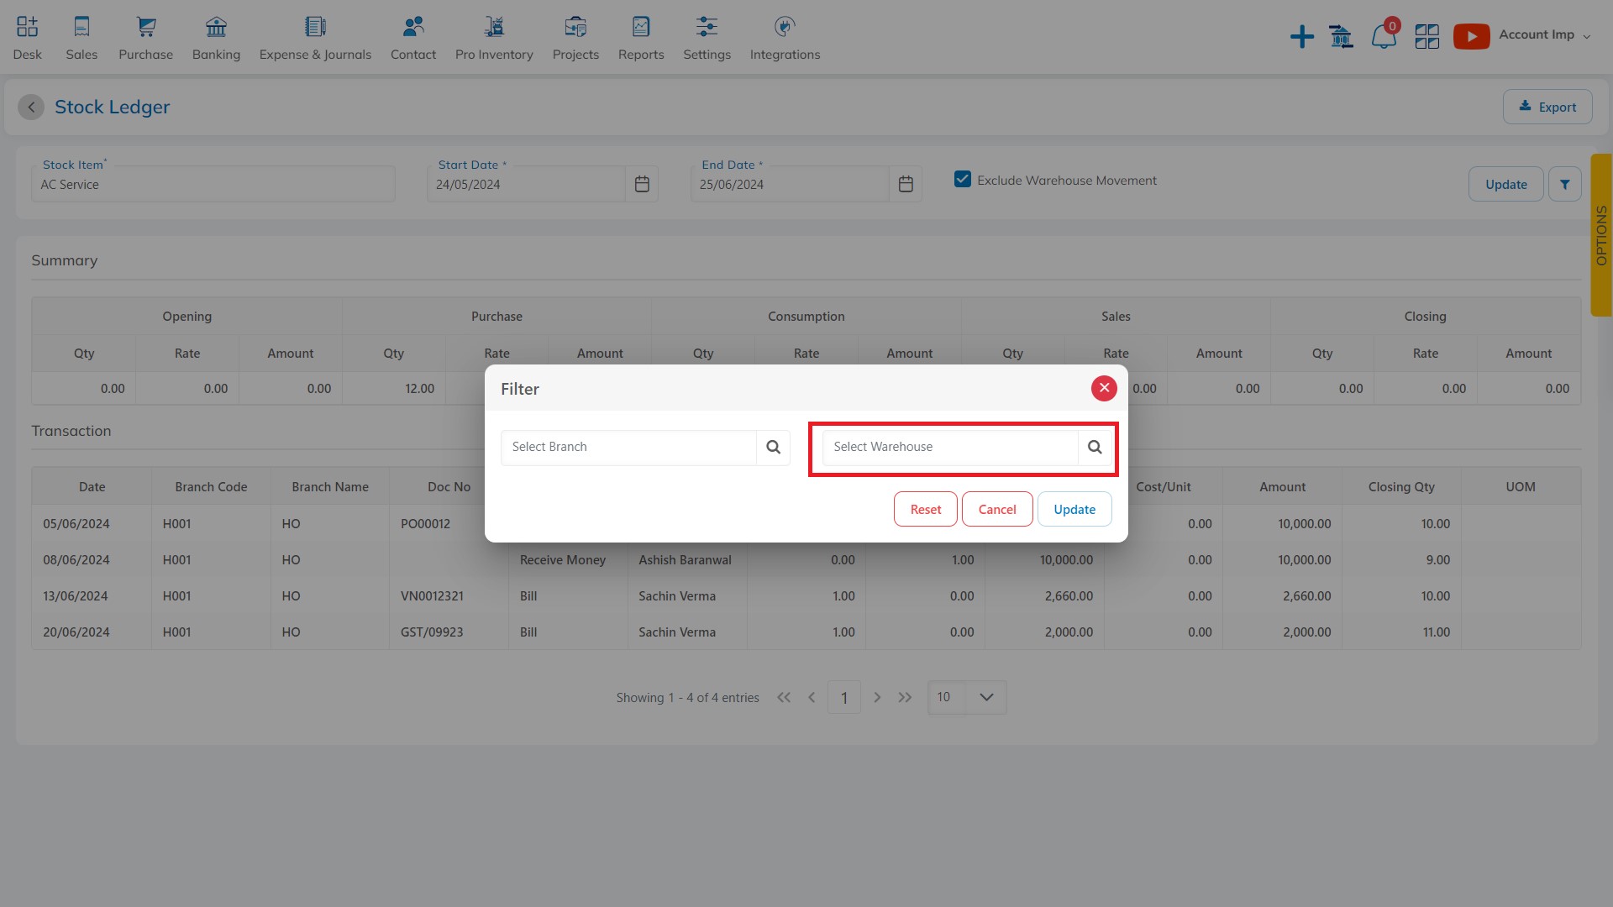Click the Reset button in filter

click(x=925, y=510)
